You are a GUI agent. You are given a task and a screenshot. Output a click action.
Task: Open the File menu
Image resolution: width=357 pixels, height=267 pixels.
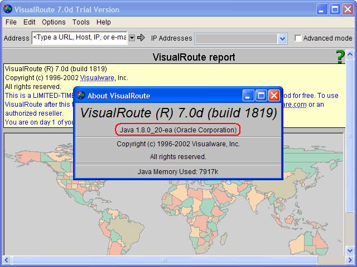point(11,22)
